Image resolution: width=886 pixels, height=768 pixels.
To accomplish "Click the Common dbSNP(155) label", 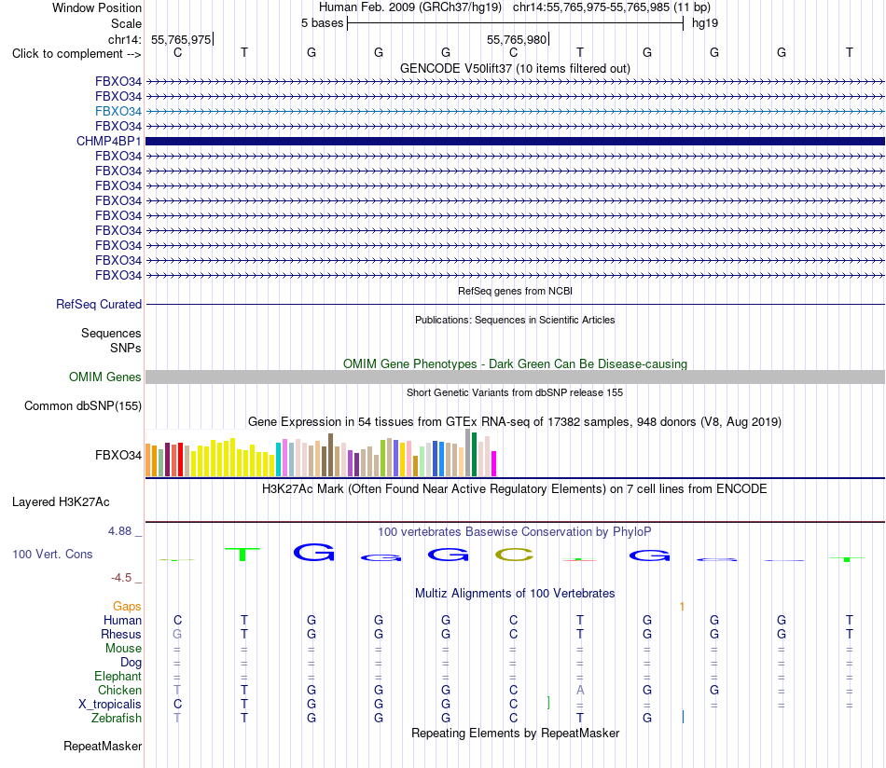I will (83, 406).
